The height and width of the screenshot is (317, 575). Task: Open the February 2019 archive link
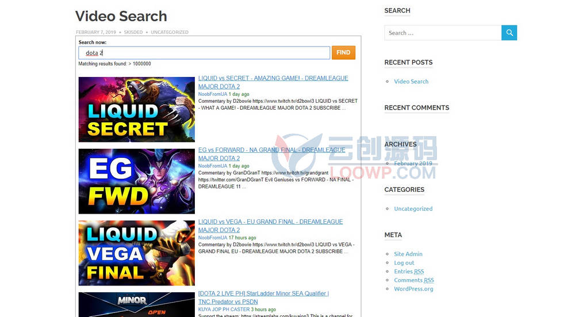tap(413, 163)
